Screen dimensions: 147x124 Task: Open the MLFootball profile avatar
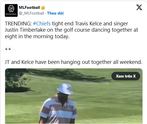click(x=11, y=11)
